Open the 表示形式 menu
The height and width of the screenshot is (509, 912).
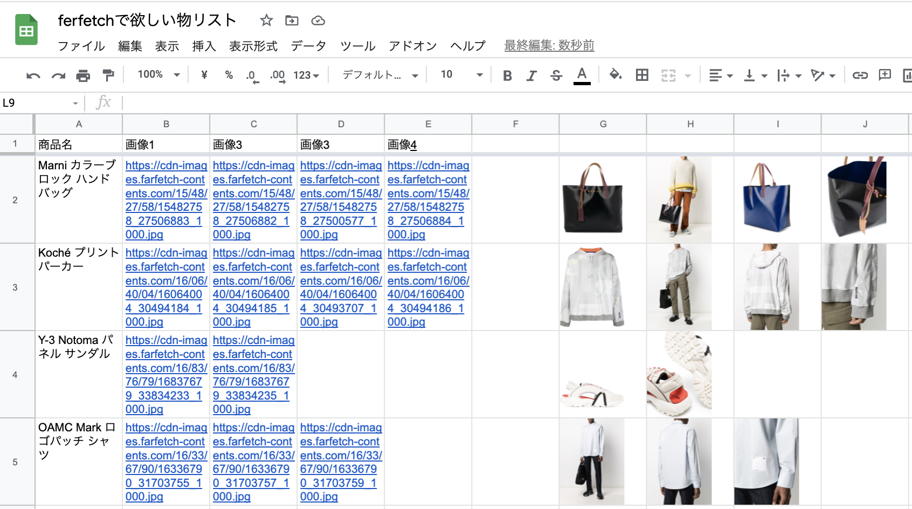253,46
